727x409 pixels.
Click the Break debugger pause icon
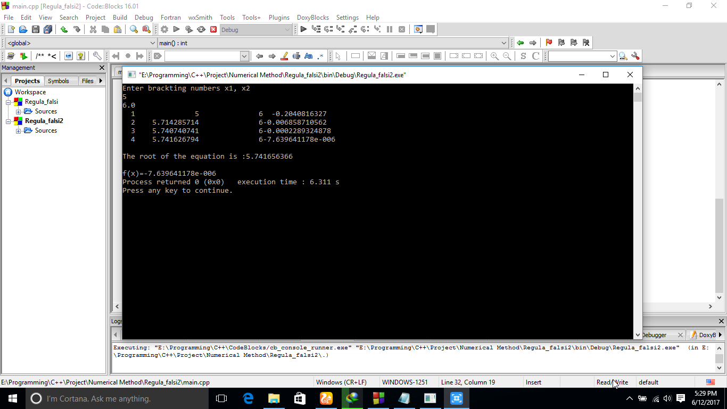[390, 30]
